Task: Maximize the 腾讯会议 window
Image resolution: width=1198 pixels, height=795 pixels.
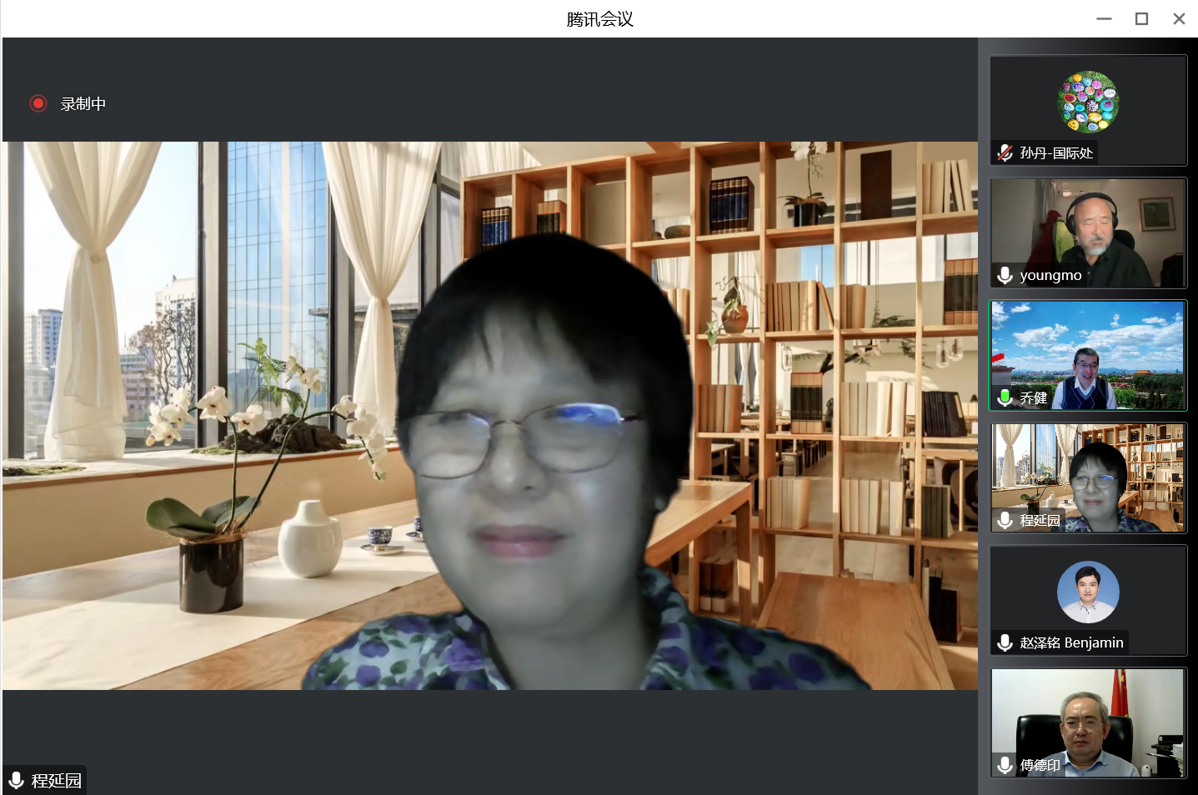Action: [1141, 18]
